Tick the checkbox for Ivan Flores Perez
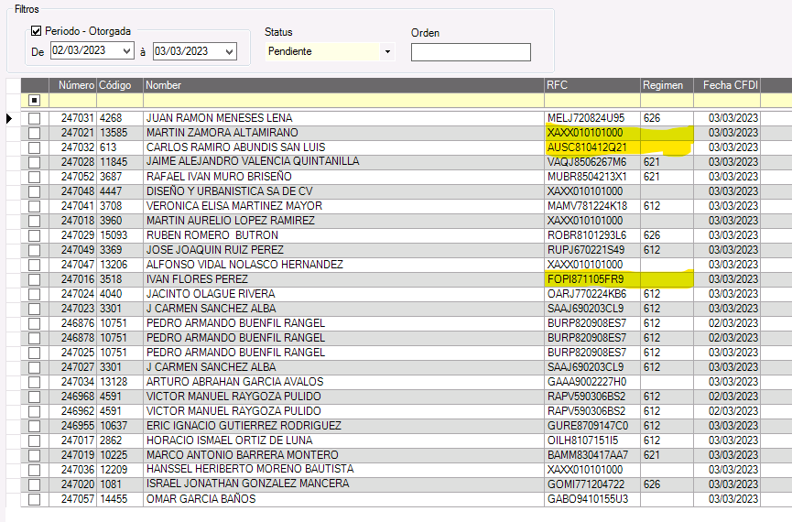 [35, 279]
